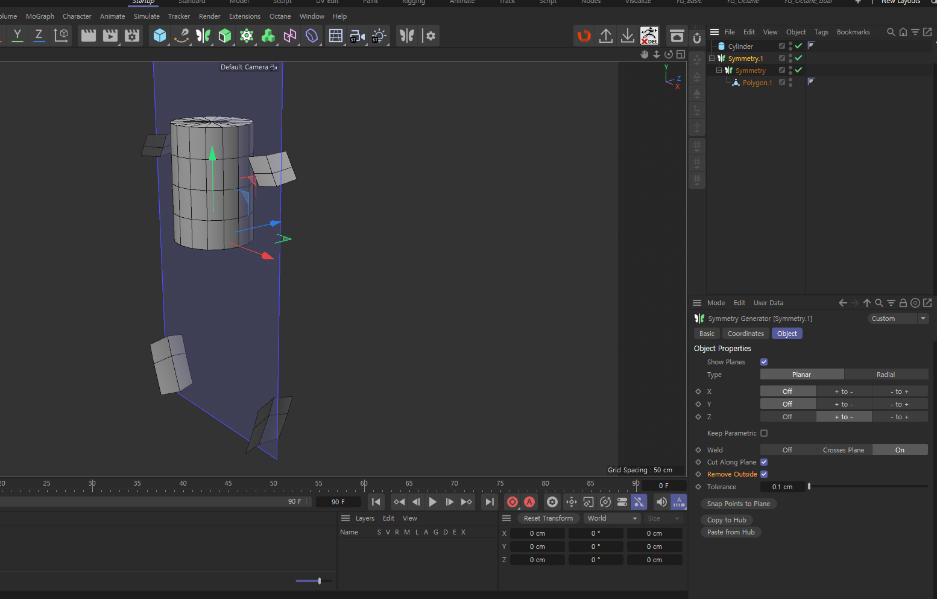Click the green Symmetry generator toolbar icon
This screenshot has width=937, height=599.
pyautogui.click(x=203, y=36)
